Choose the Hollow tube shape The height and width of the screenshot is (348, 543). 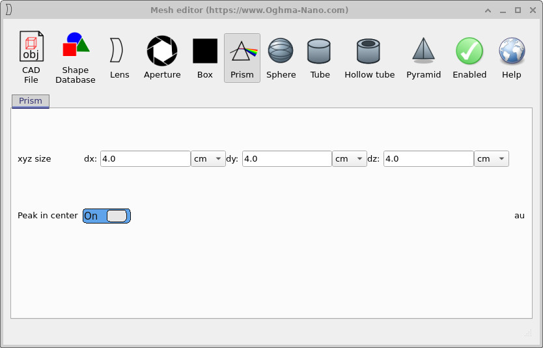369,57
